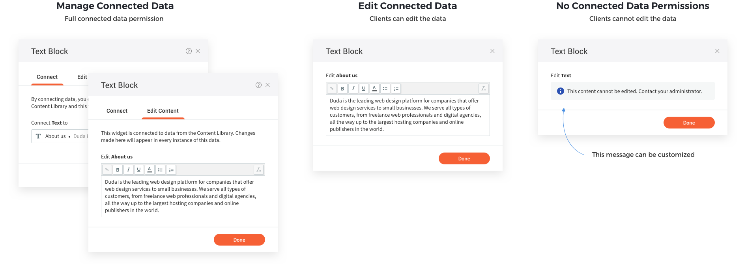Clear formatting in the Edit Connected Data editor

483,89
